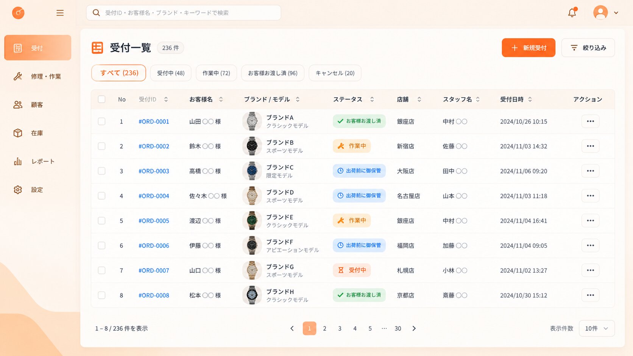The height and width of the screenshot is (356, 633).
Task: Open 修理・作業 wrench menu item
Action: 37,76
